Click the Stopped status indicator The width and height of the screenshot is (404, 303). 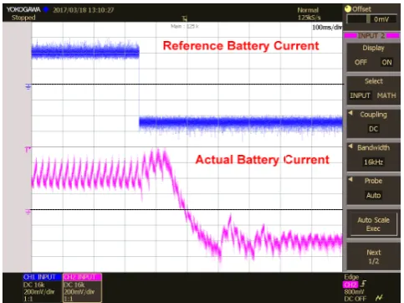pyautogui.click(x=23, y=18)
